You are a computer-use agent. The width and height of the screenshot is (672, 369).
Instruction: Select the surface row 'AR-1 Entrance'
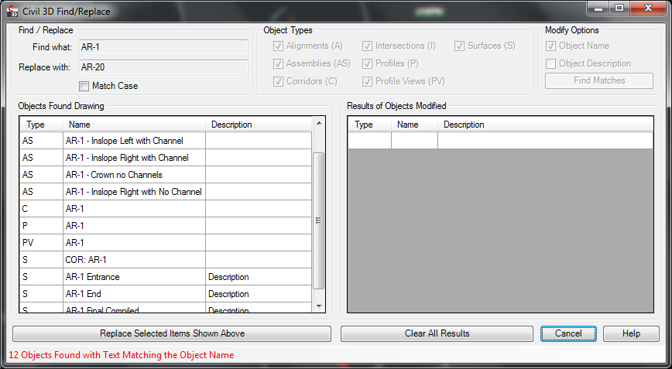[166, 277]
